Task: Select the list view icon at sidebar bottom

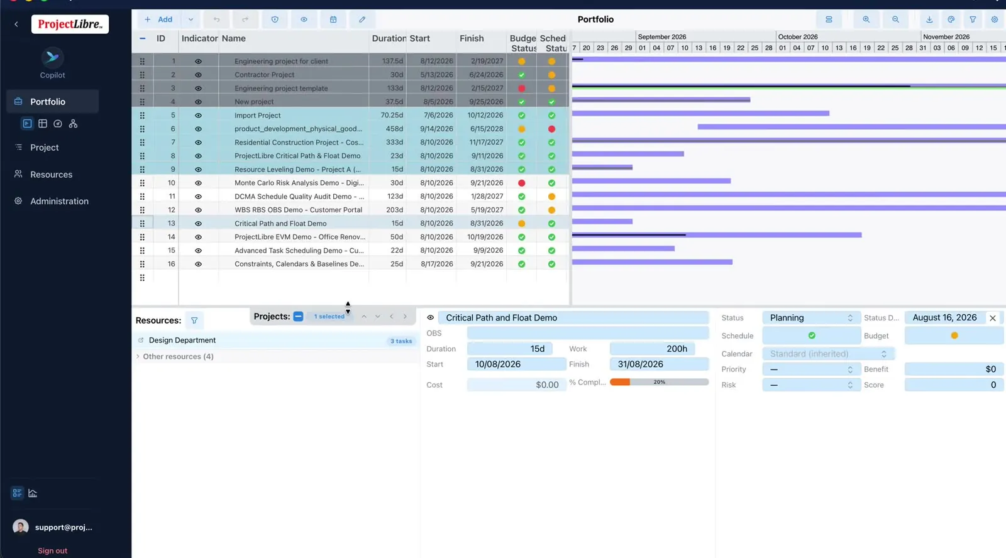Action: coord(17,493)
